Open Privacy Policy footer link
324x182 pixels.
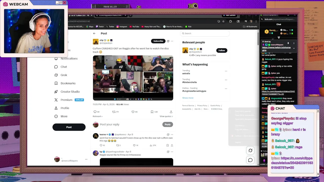[202, 106]
